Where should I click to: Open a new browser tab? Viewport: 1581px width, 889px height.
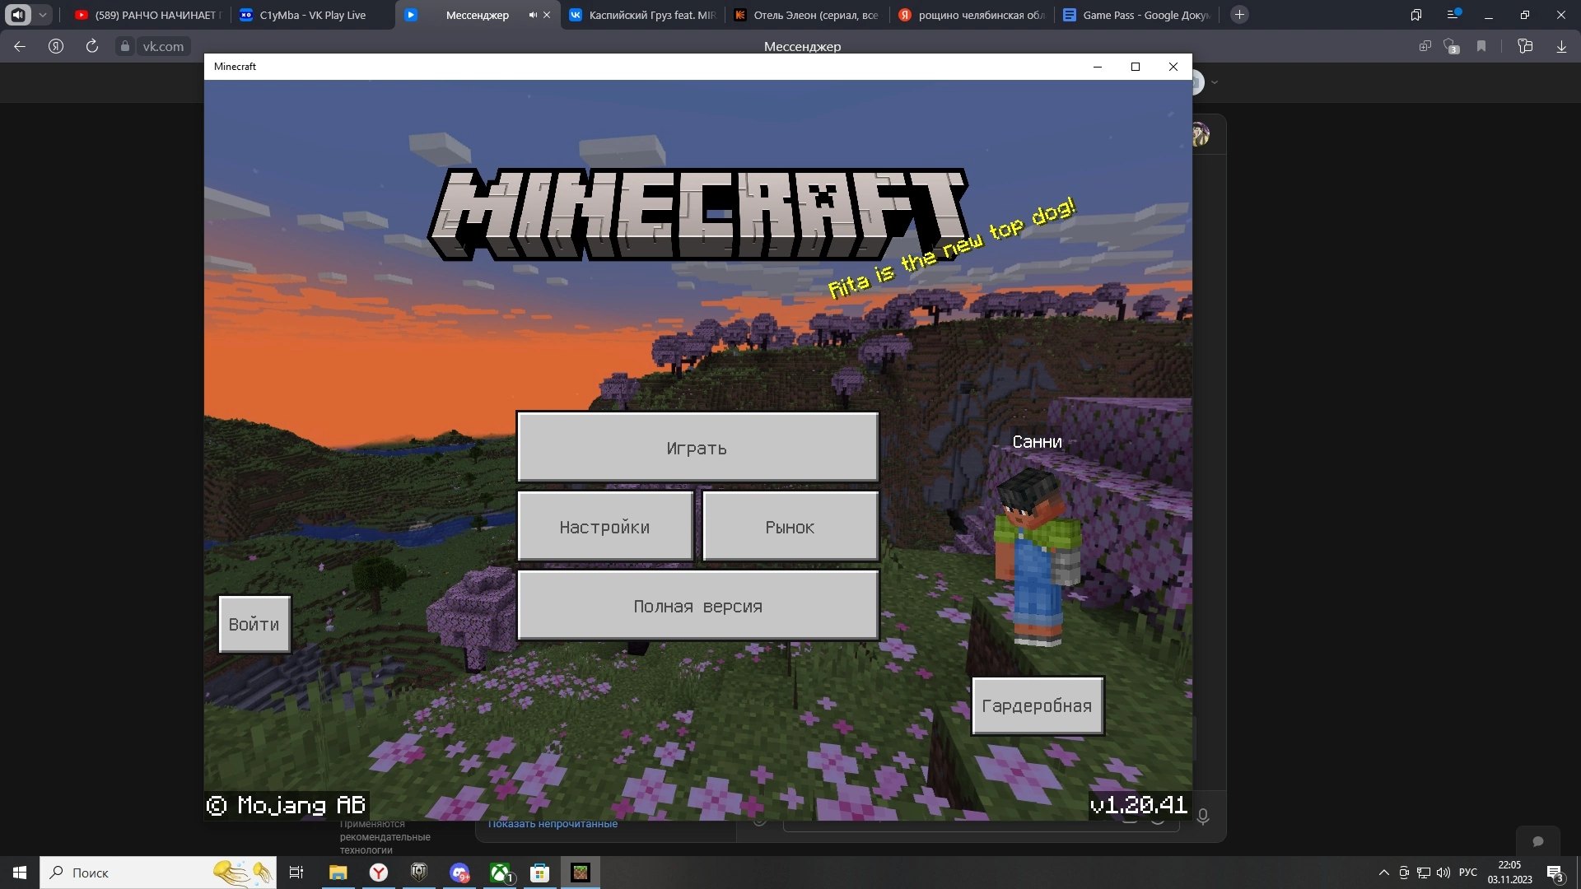[x=1239, y=15]
